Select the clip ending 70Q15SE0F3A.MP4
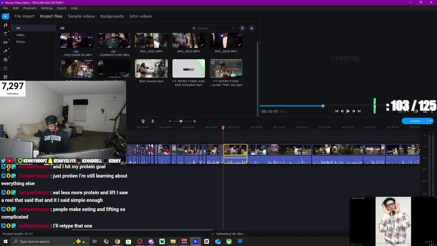This screenshot has height=246, width=437. [77, 41]
